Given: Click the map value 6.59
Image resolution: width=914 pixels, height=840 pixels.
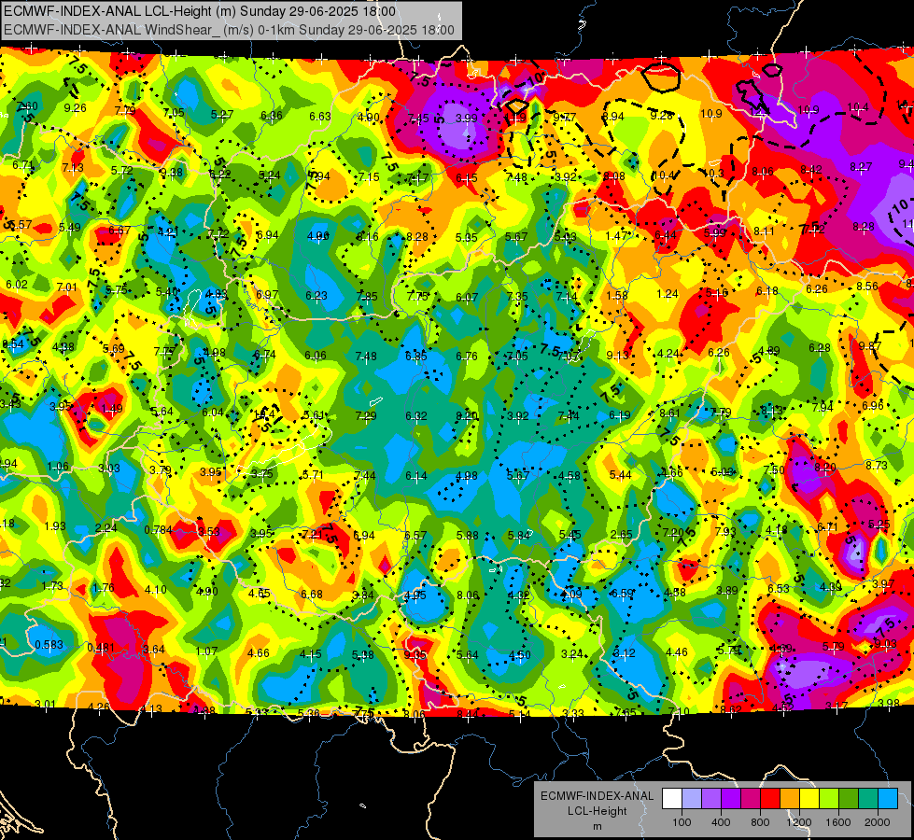Looking at the screenshot, I should click(622, 593).
